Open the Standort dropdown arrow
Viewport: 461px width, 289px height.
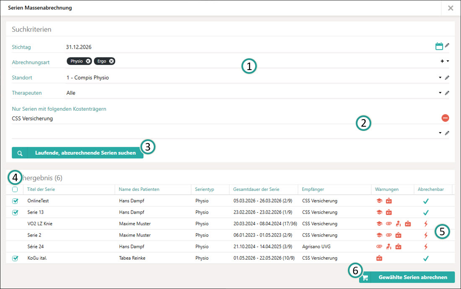[440, 78]
